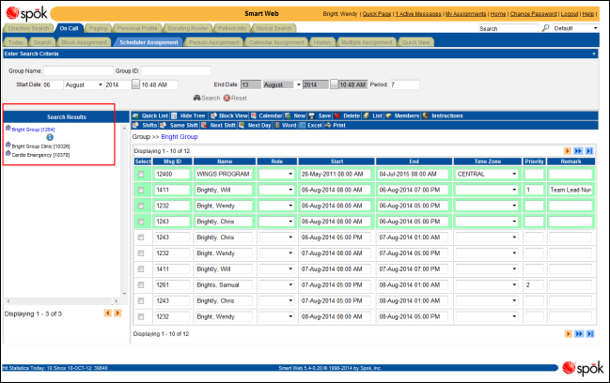Click the binoculars Search button
Image resolution: width=610 pixels, height=383 pixels.
[207, 98]
